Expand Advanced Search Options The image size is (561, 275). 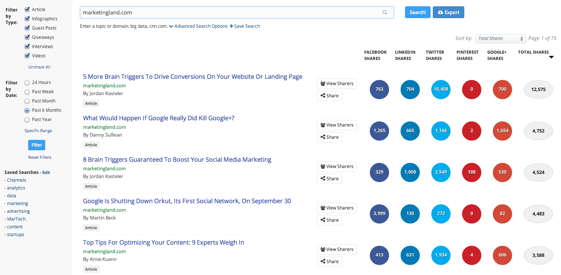pos(198,26)
